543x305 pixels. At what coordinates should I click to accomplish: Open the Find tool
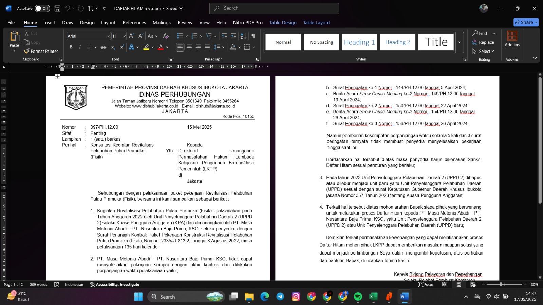(x=480, y=33)
